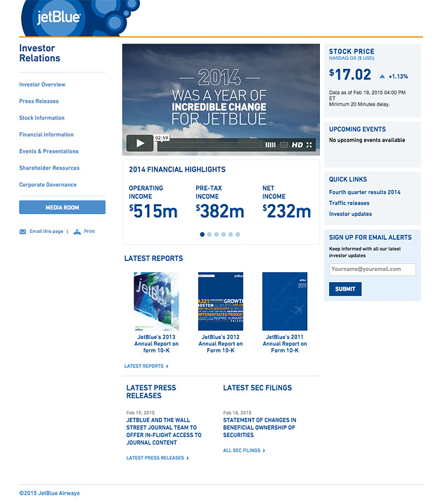Select fifth financial highlights slide dot
The image size is (443, 503).
231,234
